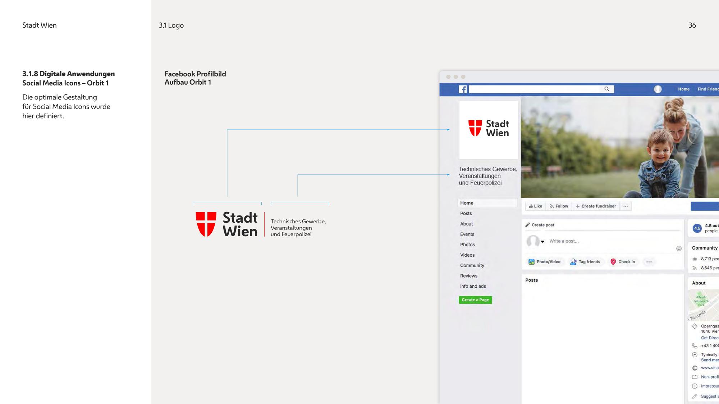Click Create fundraiser button
The image size is (719, 404).
click(596, 206)
